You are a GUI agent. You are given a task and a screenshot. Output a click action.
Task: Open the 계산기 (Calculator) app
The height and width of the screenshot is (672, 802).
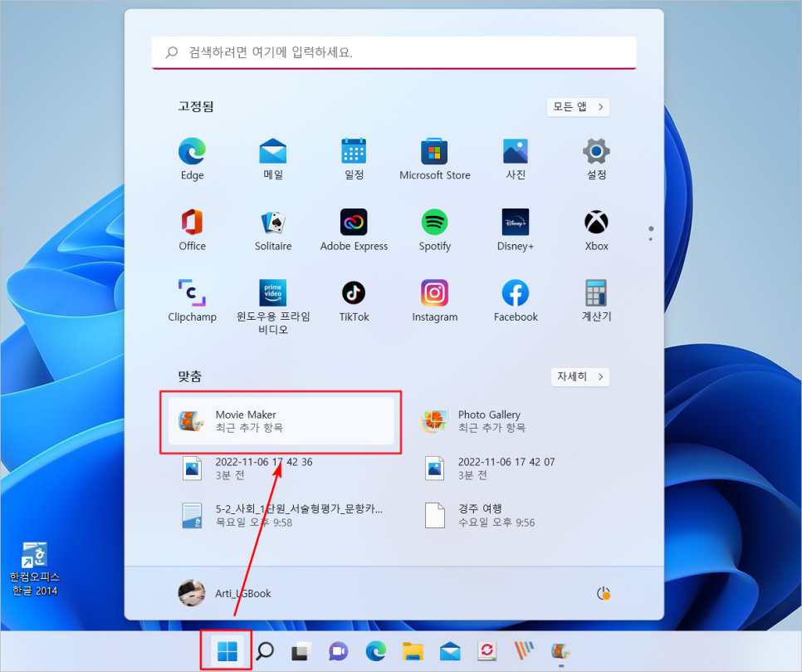pyautogui.click(x=596, y=301)
